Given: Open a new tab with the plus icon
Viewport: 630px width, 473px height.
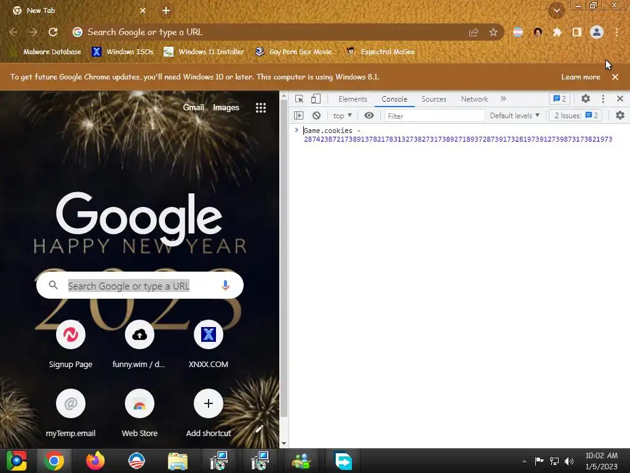Looking at the screenshot, I should [166, 11].
